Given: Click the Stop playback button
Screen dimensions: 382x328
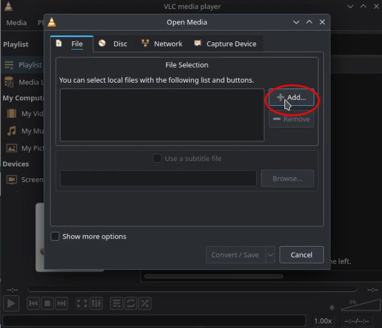Looking at the screenshot, I should (47, 303).
